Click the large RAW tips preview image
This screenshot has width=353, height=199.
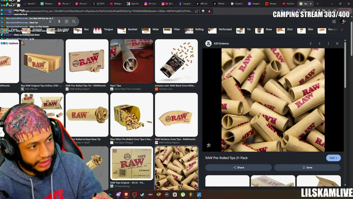coord(273,100)
